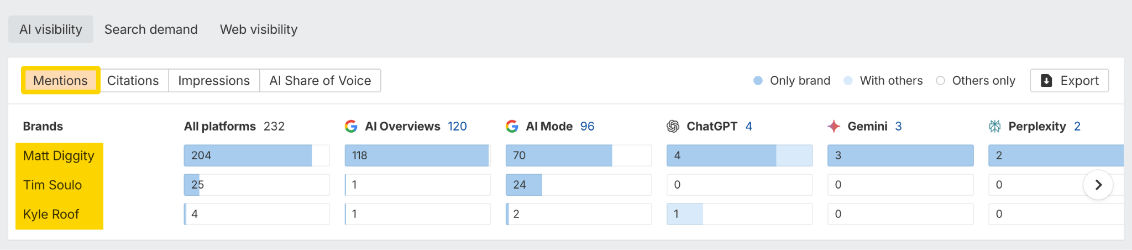Click the Google icon beside AI Overviews
This screenshot has height=250, width=1132.
tap(351, 127)
